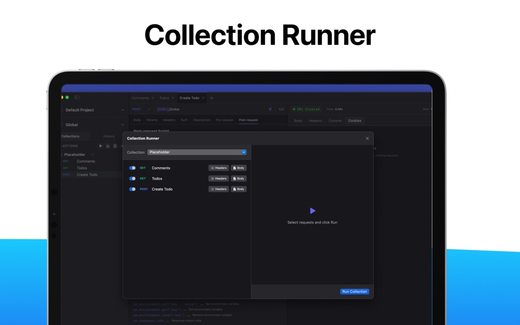Switch to the Todos request tab
Viewport: 520px width, 325px height.
165,98
